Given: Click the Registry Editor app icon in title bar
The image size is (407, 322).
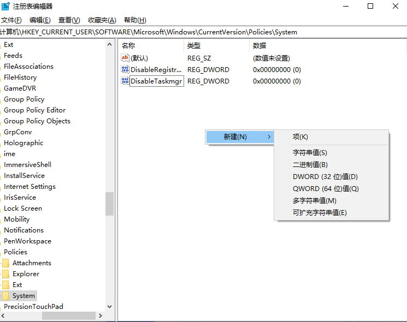Looking at the screenshot, I should [5, 7].
